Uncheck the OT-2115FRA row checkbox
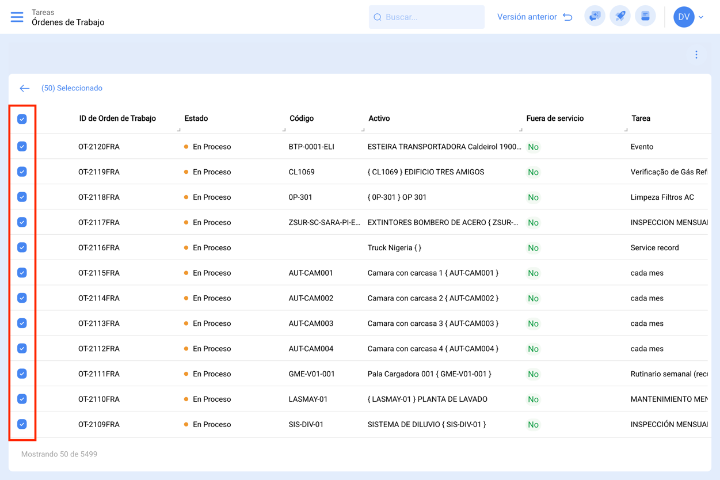The height and width of the screenshot is (480, 720). coord(22,273)
